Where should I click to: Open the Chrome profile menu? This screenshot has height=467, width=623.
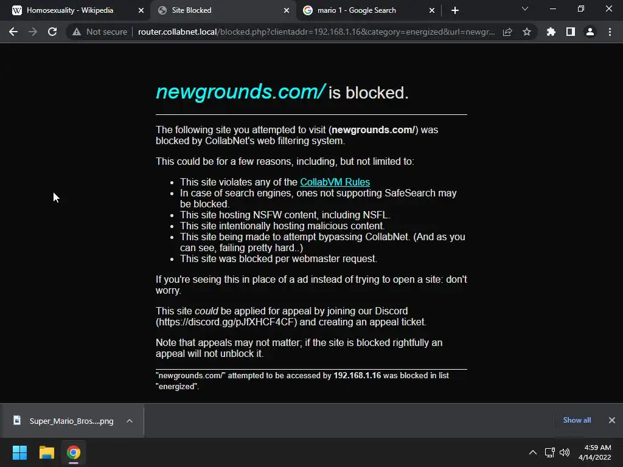[x=590, y=32]
